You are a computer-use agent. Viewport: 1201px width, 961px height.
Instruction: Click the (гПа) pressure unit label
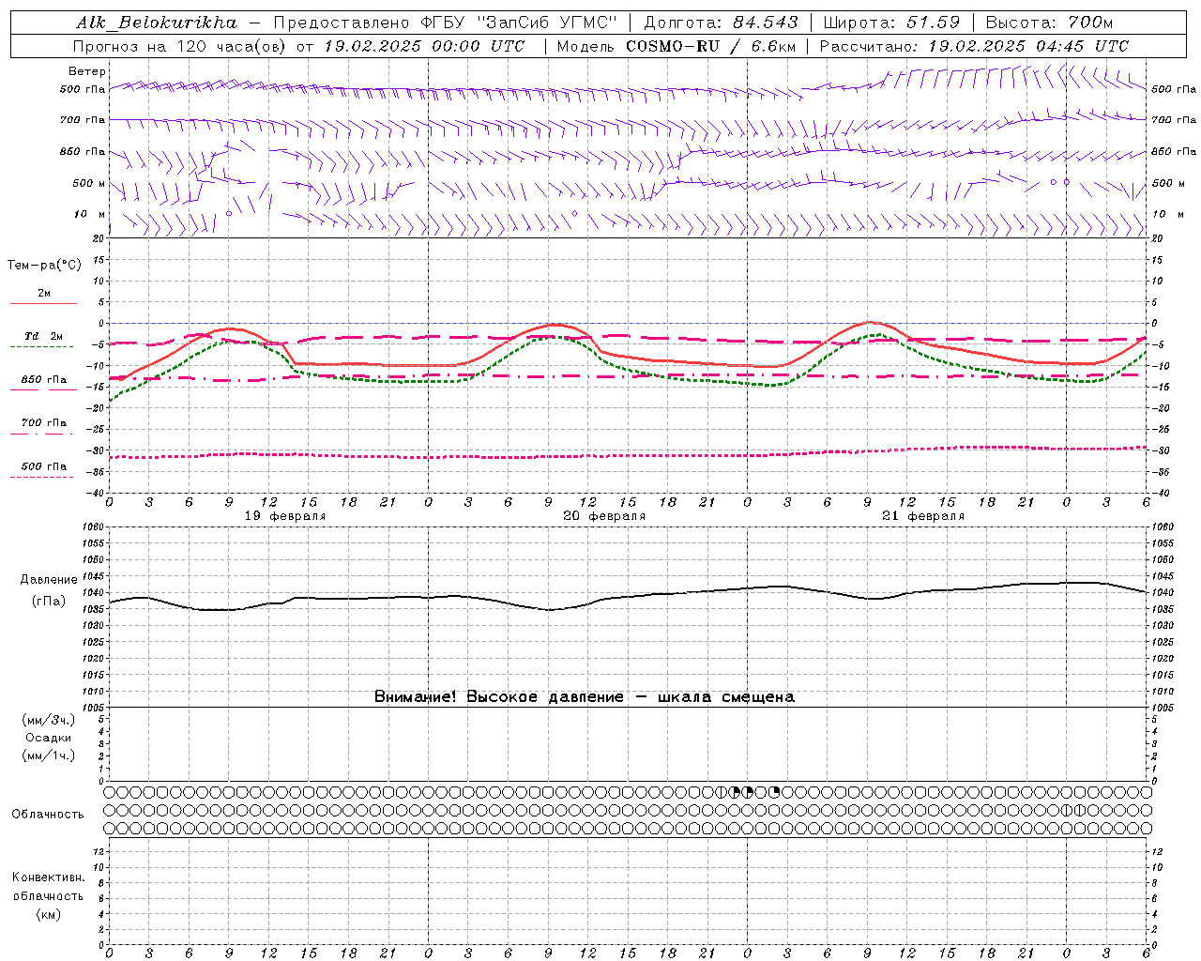point(49,601)
